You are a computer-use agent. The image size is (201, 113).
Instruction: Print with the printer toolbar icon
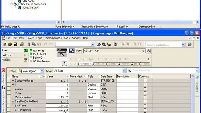coord(22,44)
